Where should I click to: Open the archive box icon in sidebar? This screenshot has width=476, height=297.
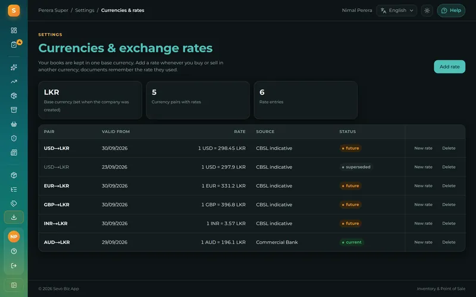14,110
